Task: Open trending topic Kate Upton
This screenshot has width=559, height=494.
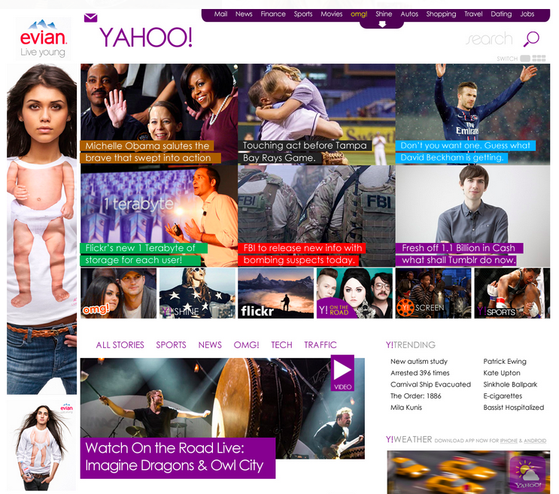Action: (502, 373)
